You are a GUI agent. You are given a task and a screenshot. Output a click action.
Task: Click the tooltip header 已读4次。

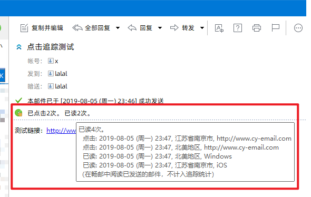tap(92, 130)
